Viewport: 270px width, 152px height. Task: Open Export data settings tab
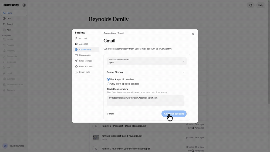[x=86, y=72]
